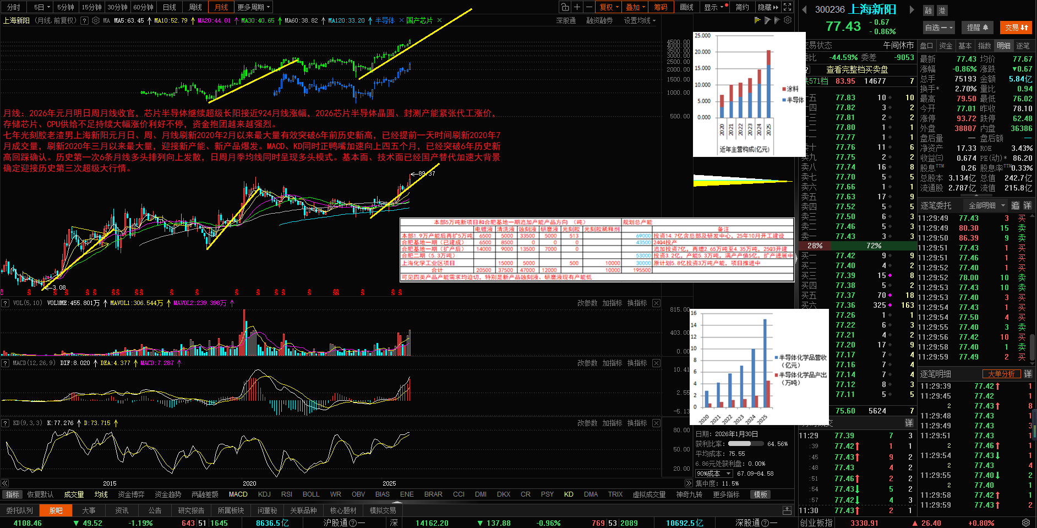The height and width of the screenshot is (528, 1037).
Task: Click 恢复默认 to reset indicators
Action: 40,494
